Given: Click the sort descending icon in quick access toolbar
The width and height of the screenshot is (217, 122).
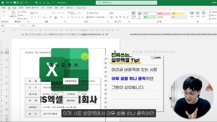Looking at the screenshot, I should 48,2.
